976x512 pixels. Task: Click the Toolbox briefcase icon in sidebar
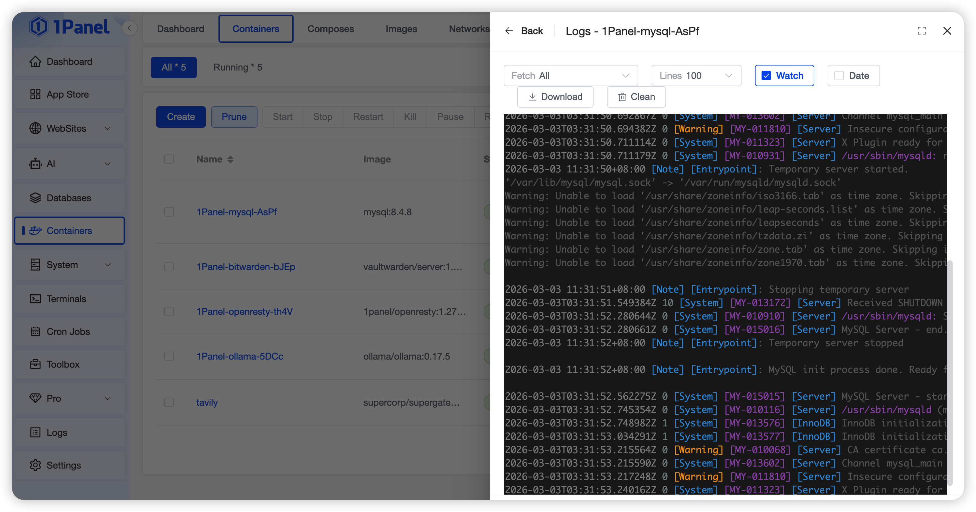point(35,364)
